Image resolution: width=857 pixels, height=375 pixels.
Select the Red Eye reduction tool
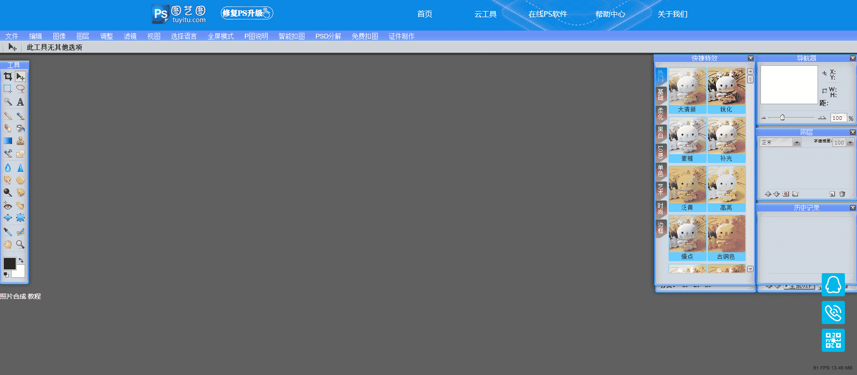click(x=8, y=205)
